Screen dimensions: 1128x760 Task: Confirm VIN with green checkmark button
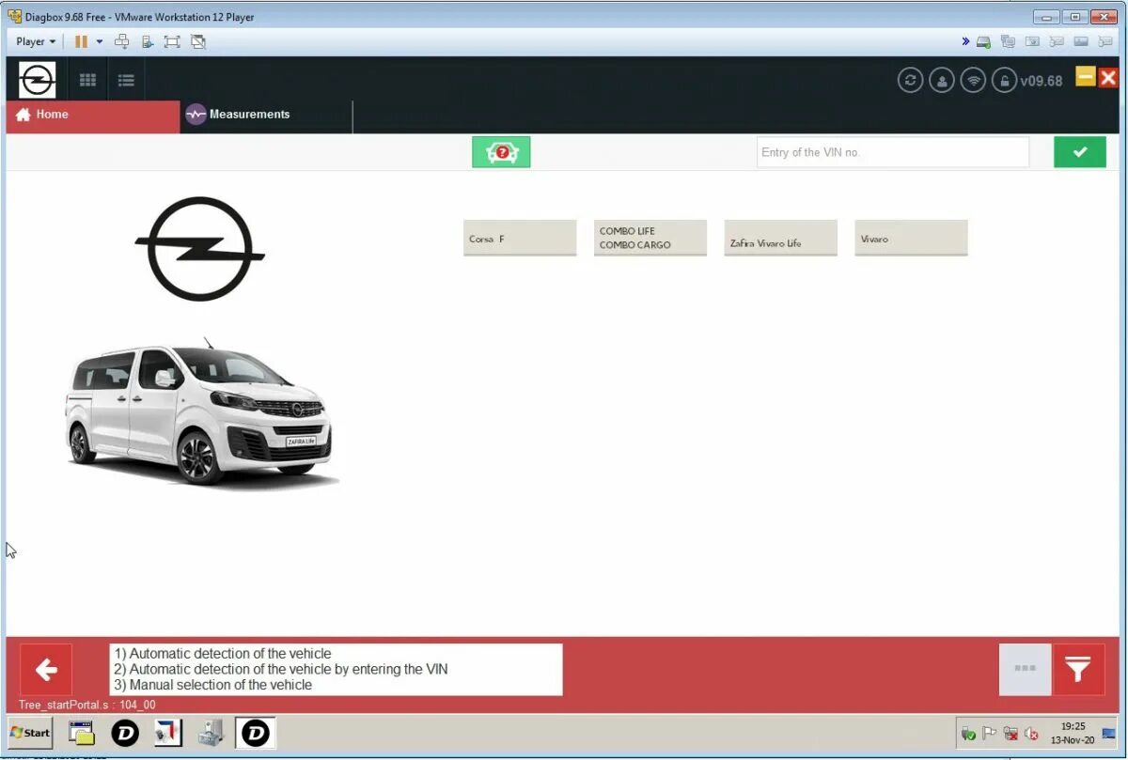(1079, 152)
